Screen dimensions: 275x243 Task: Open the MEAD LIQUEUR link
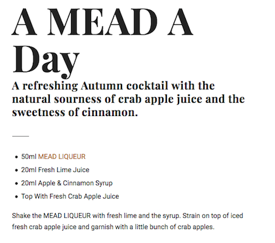(x=62, y=157)
